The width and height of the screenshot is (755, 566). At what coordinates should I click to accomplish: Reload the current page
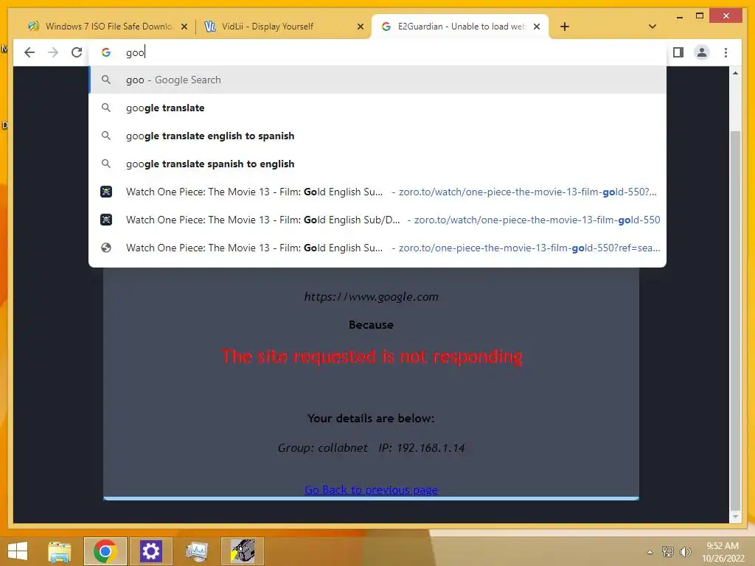77,52
